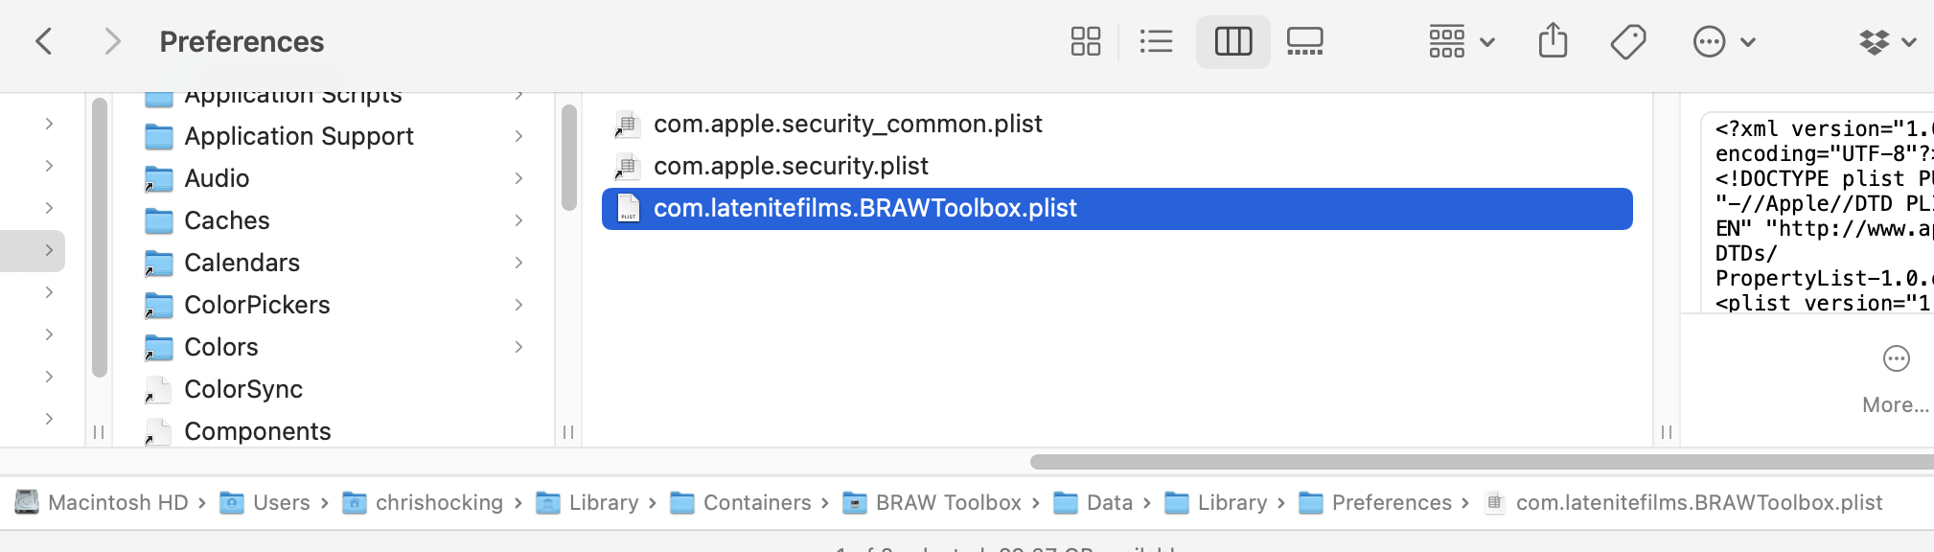
Task: Open the Caches folder
Action: coord(227,220)
